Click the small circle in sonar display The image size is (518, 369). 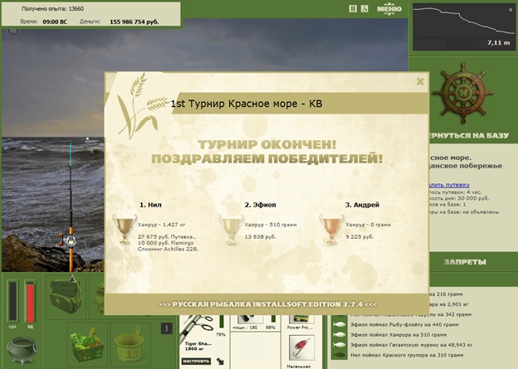point(511,10)
